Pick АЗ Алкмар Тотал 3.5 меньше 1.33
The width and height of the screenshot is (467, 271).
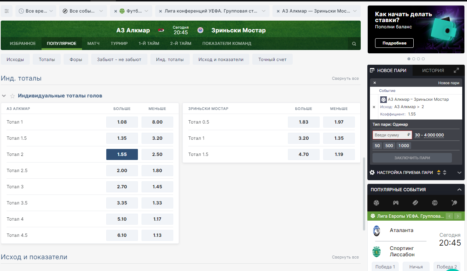[157, 203]
